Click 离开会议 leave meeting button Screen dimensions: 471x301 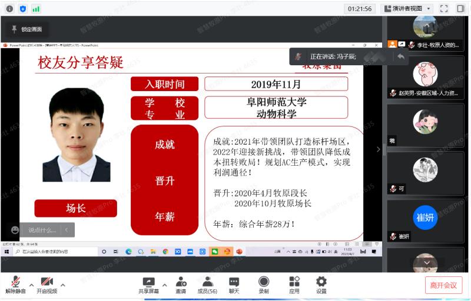pos(443,285)
